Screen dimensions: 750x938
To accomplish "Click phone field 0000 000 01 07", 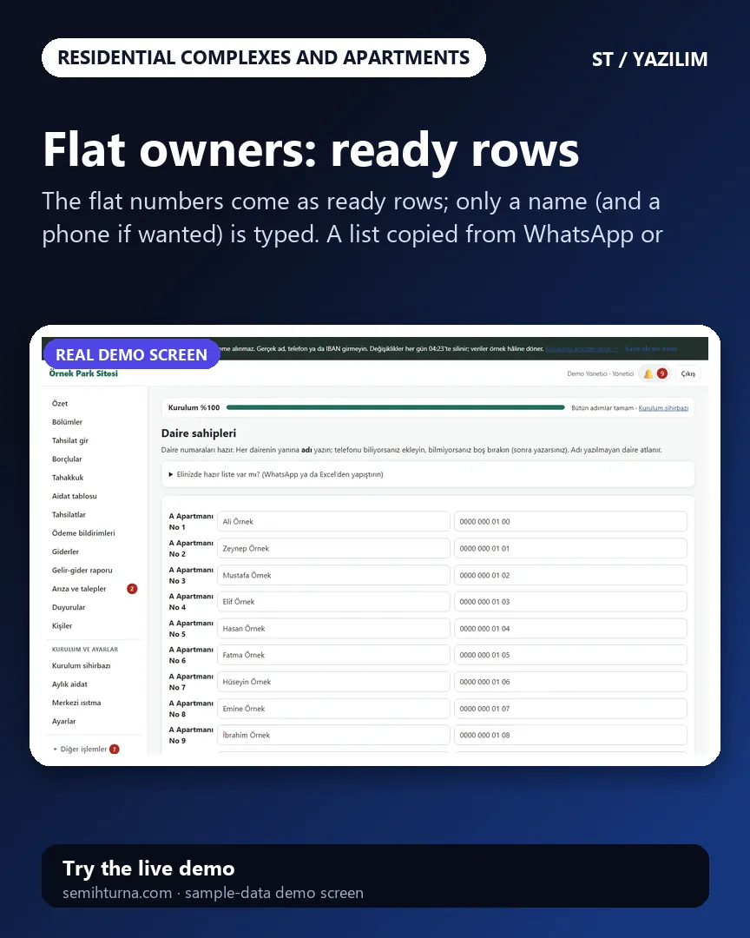I will coord(570,709).
